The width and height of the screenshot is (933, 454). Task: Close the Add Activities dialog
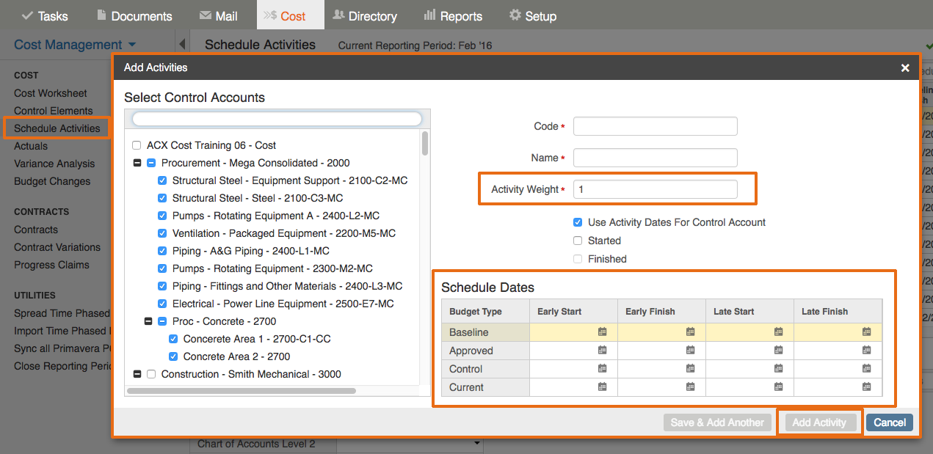coord(905,68)
